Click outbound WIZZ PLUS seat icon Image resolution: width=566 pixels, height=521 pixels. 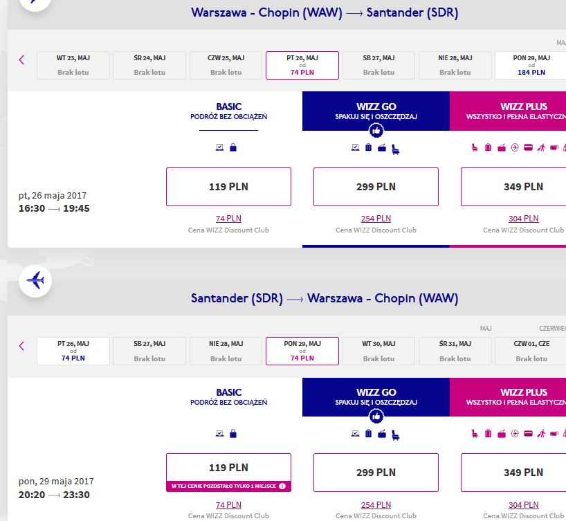pos(475,147)
